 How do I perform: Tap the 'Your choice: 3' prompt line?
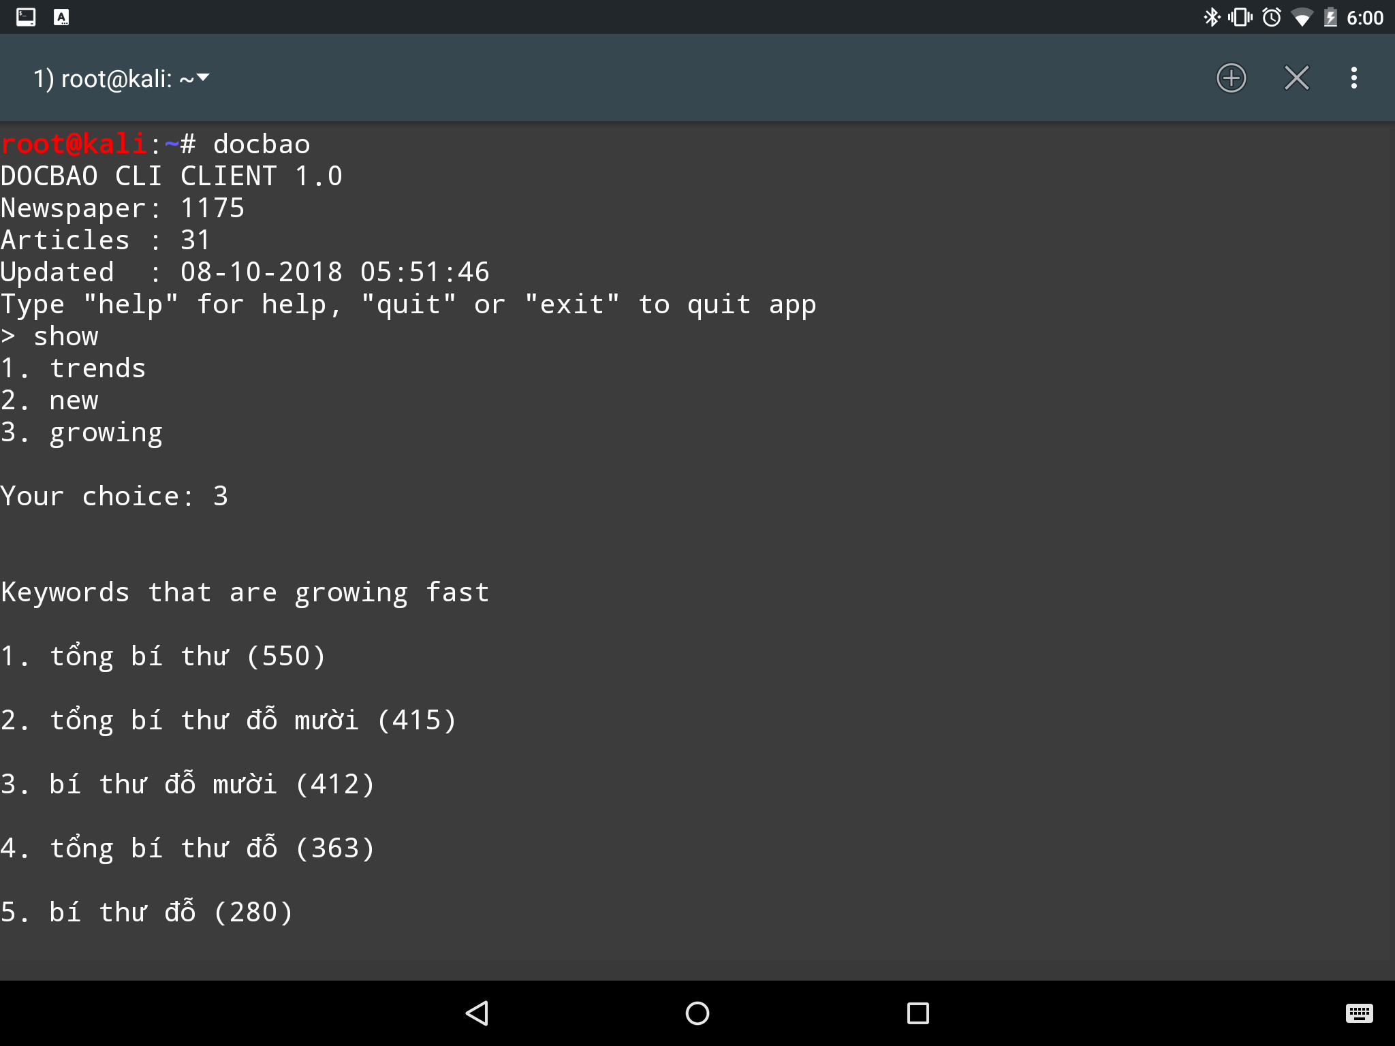coord(114,496)
